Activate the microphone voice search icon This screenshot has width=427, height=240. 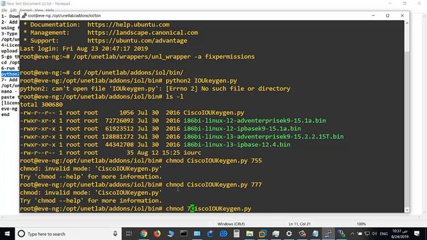(x=115, y=234)
